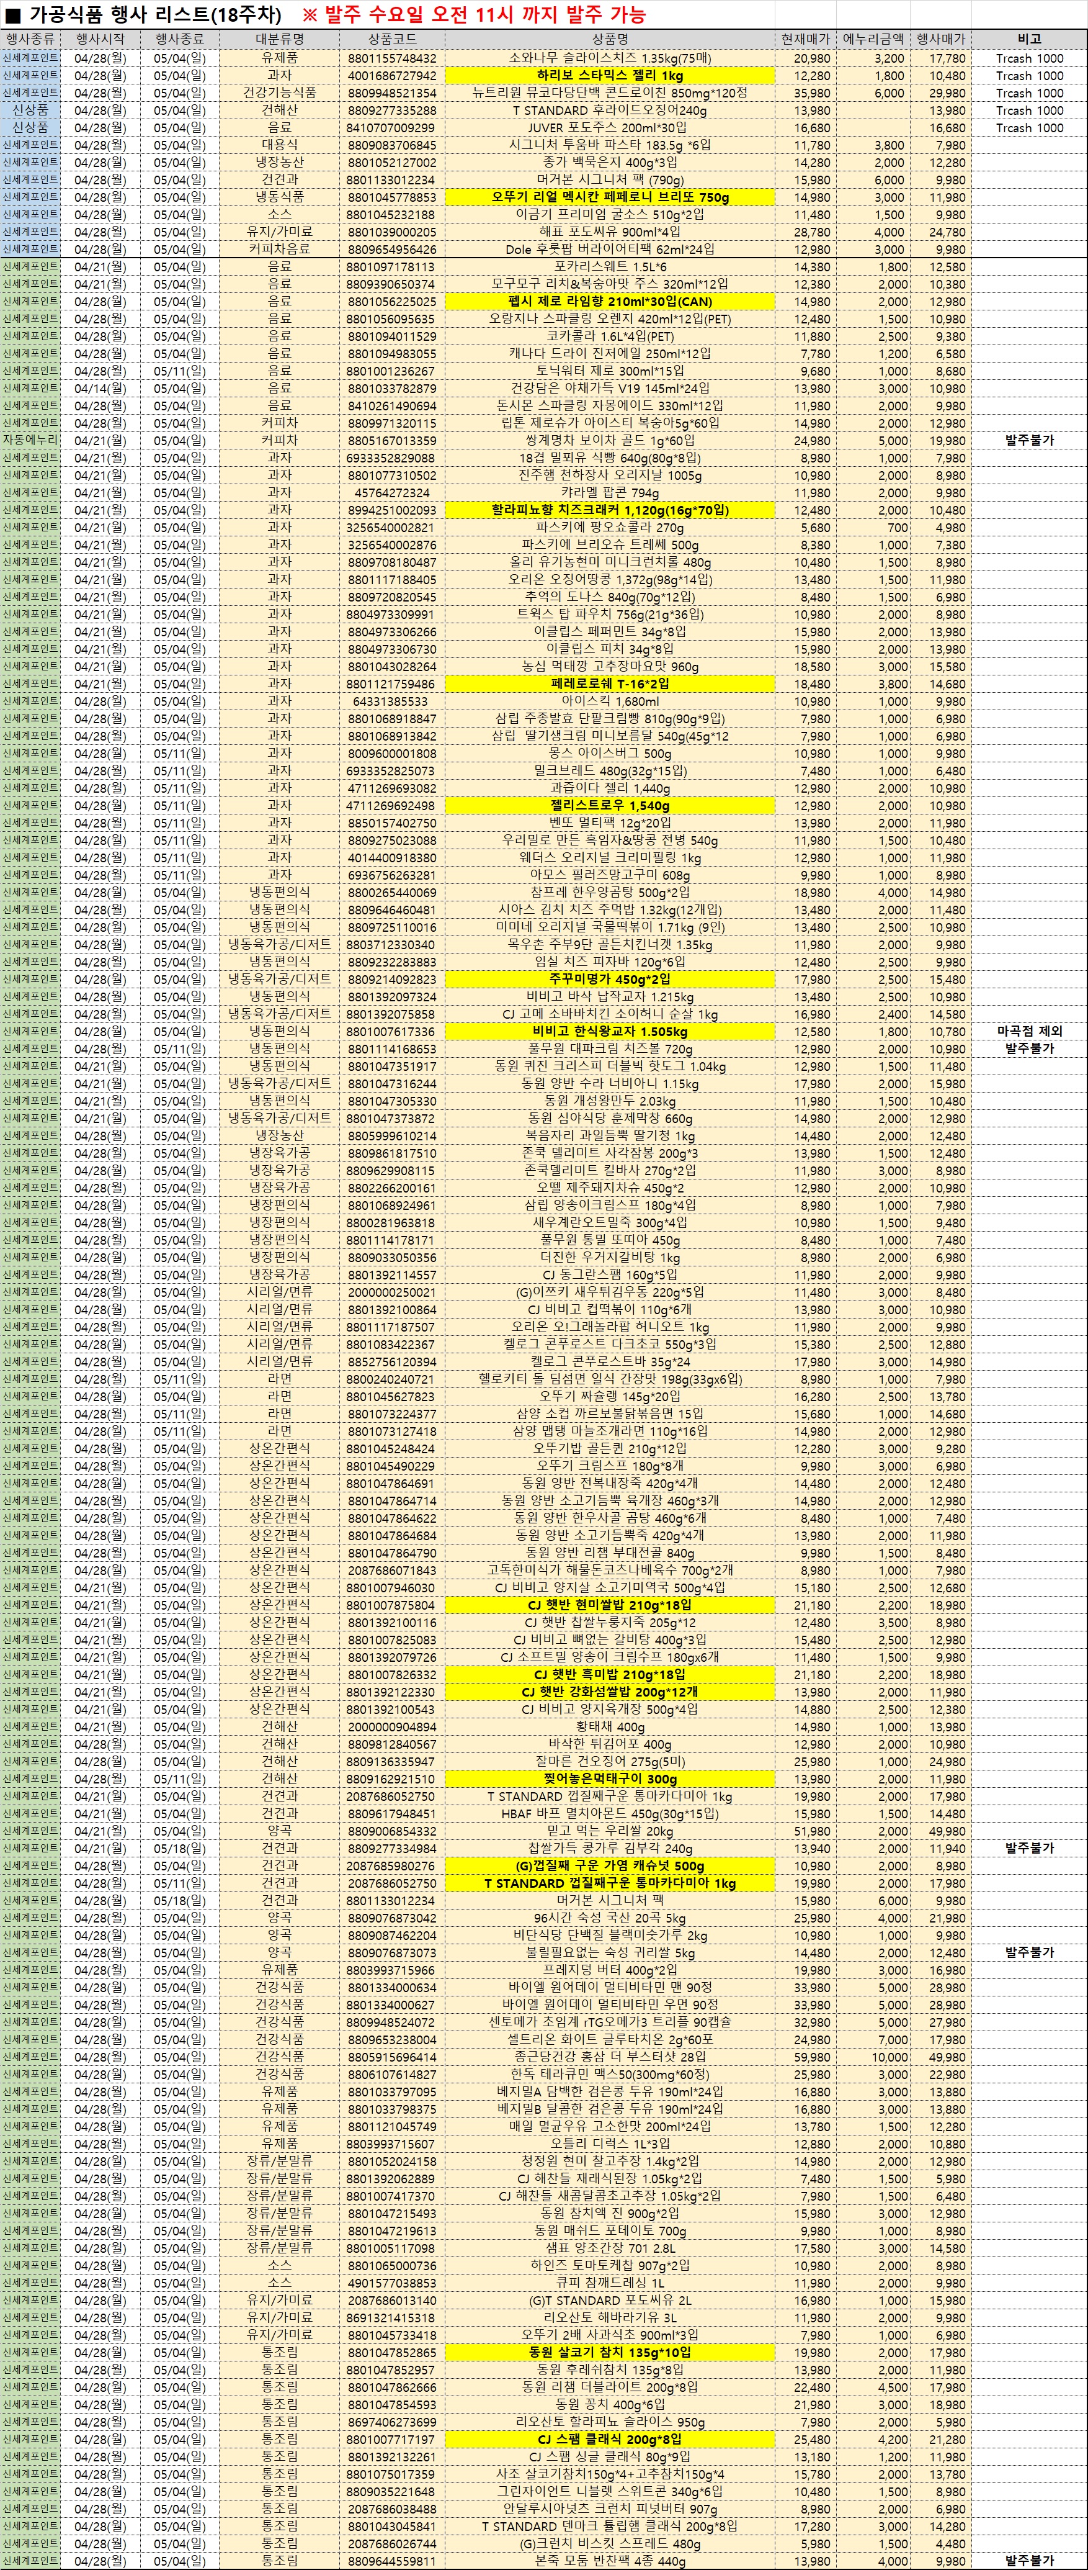Viewport: 1088px width, 2570px height.
Task: Select the '행사종료' column header cell
Action: pos(179,39)
